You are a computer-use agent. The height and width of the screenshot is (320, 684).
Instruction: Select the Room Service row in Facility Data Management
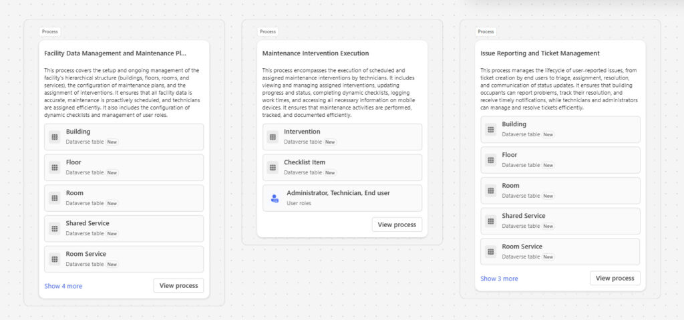[x=124, y=259]
